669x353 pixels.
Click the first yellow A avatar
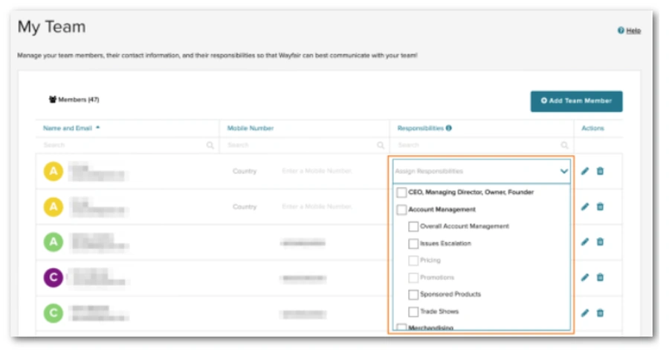click(54, 171)
